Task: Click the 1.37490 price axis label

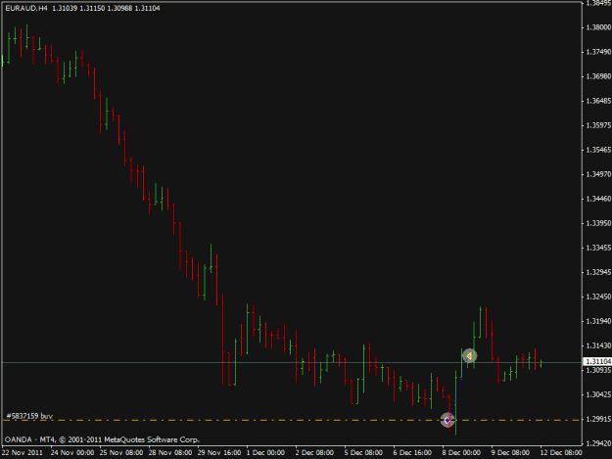Action: pos(598,52)
